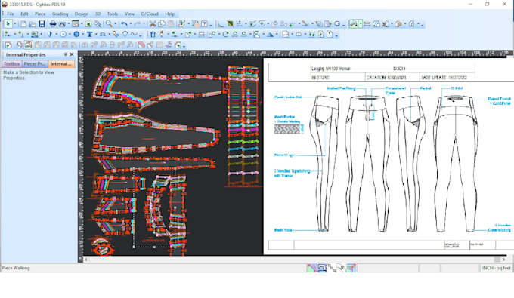Activate the magnifying glass zoom tool

tap(109, 24)
